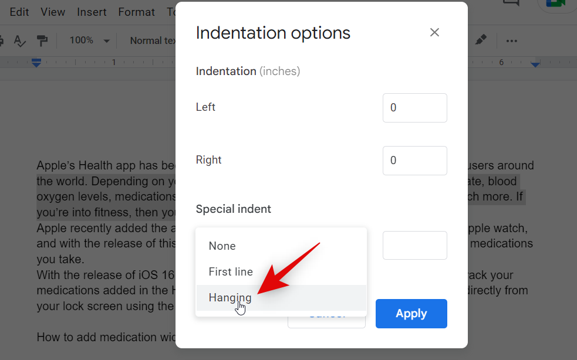Open the View menu
The image size is (577, 360).
[x=53, y=12]
